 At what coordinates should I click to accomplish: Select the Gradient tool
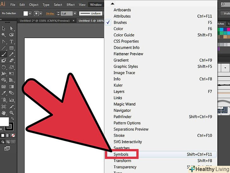[11, 86]
